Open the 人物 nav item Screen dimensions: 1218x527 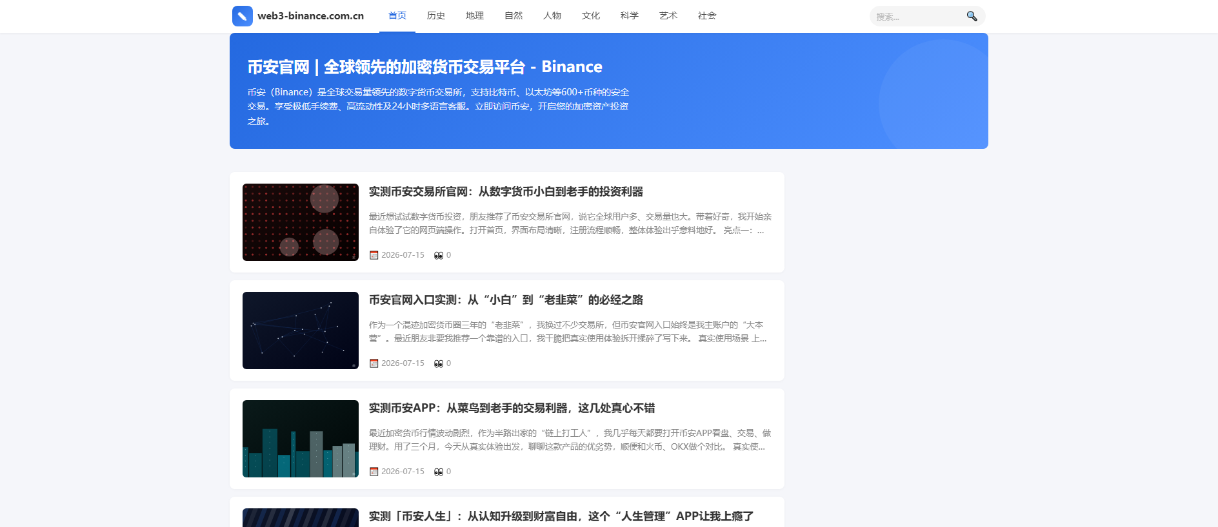click(x=552, y=15)
